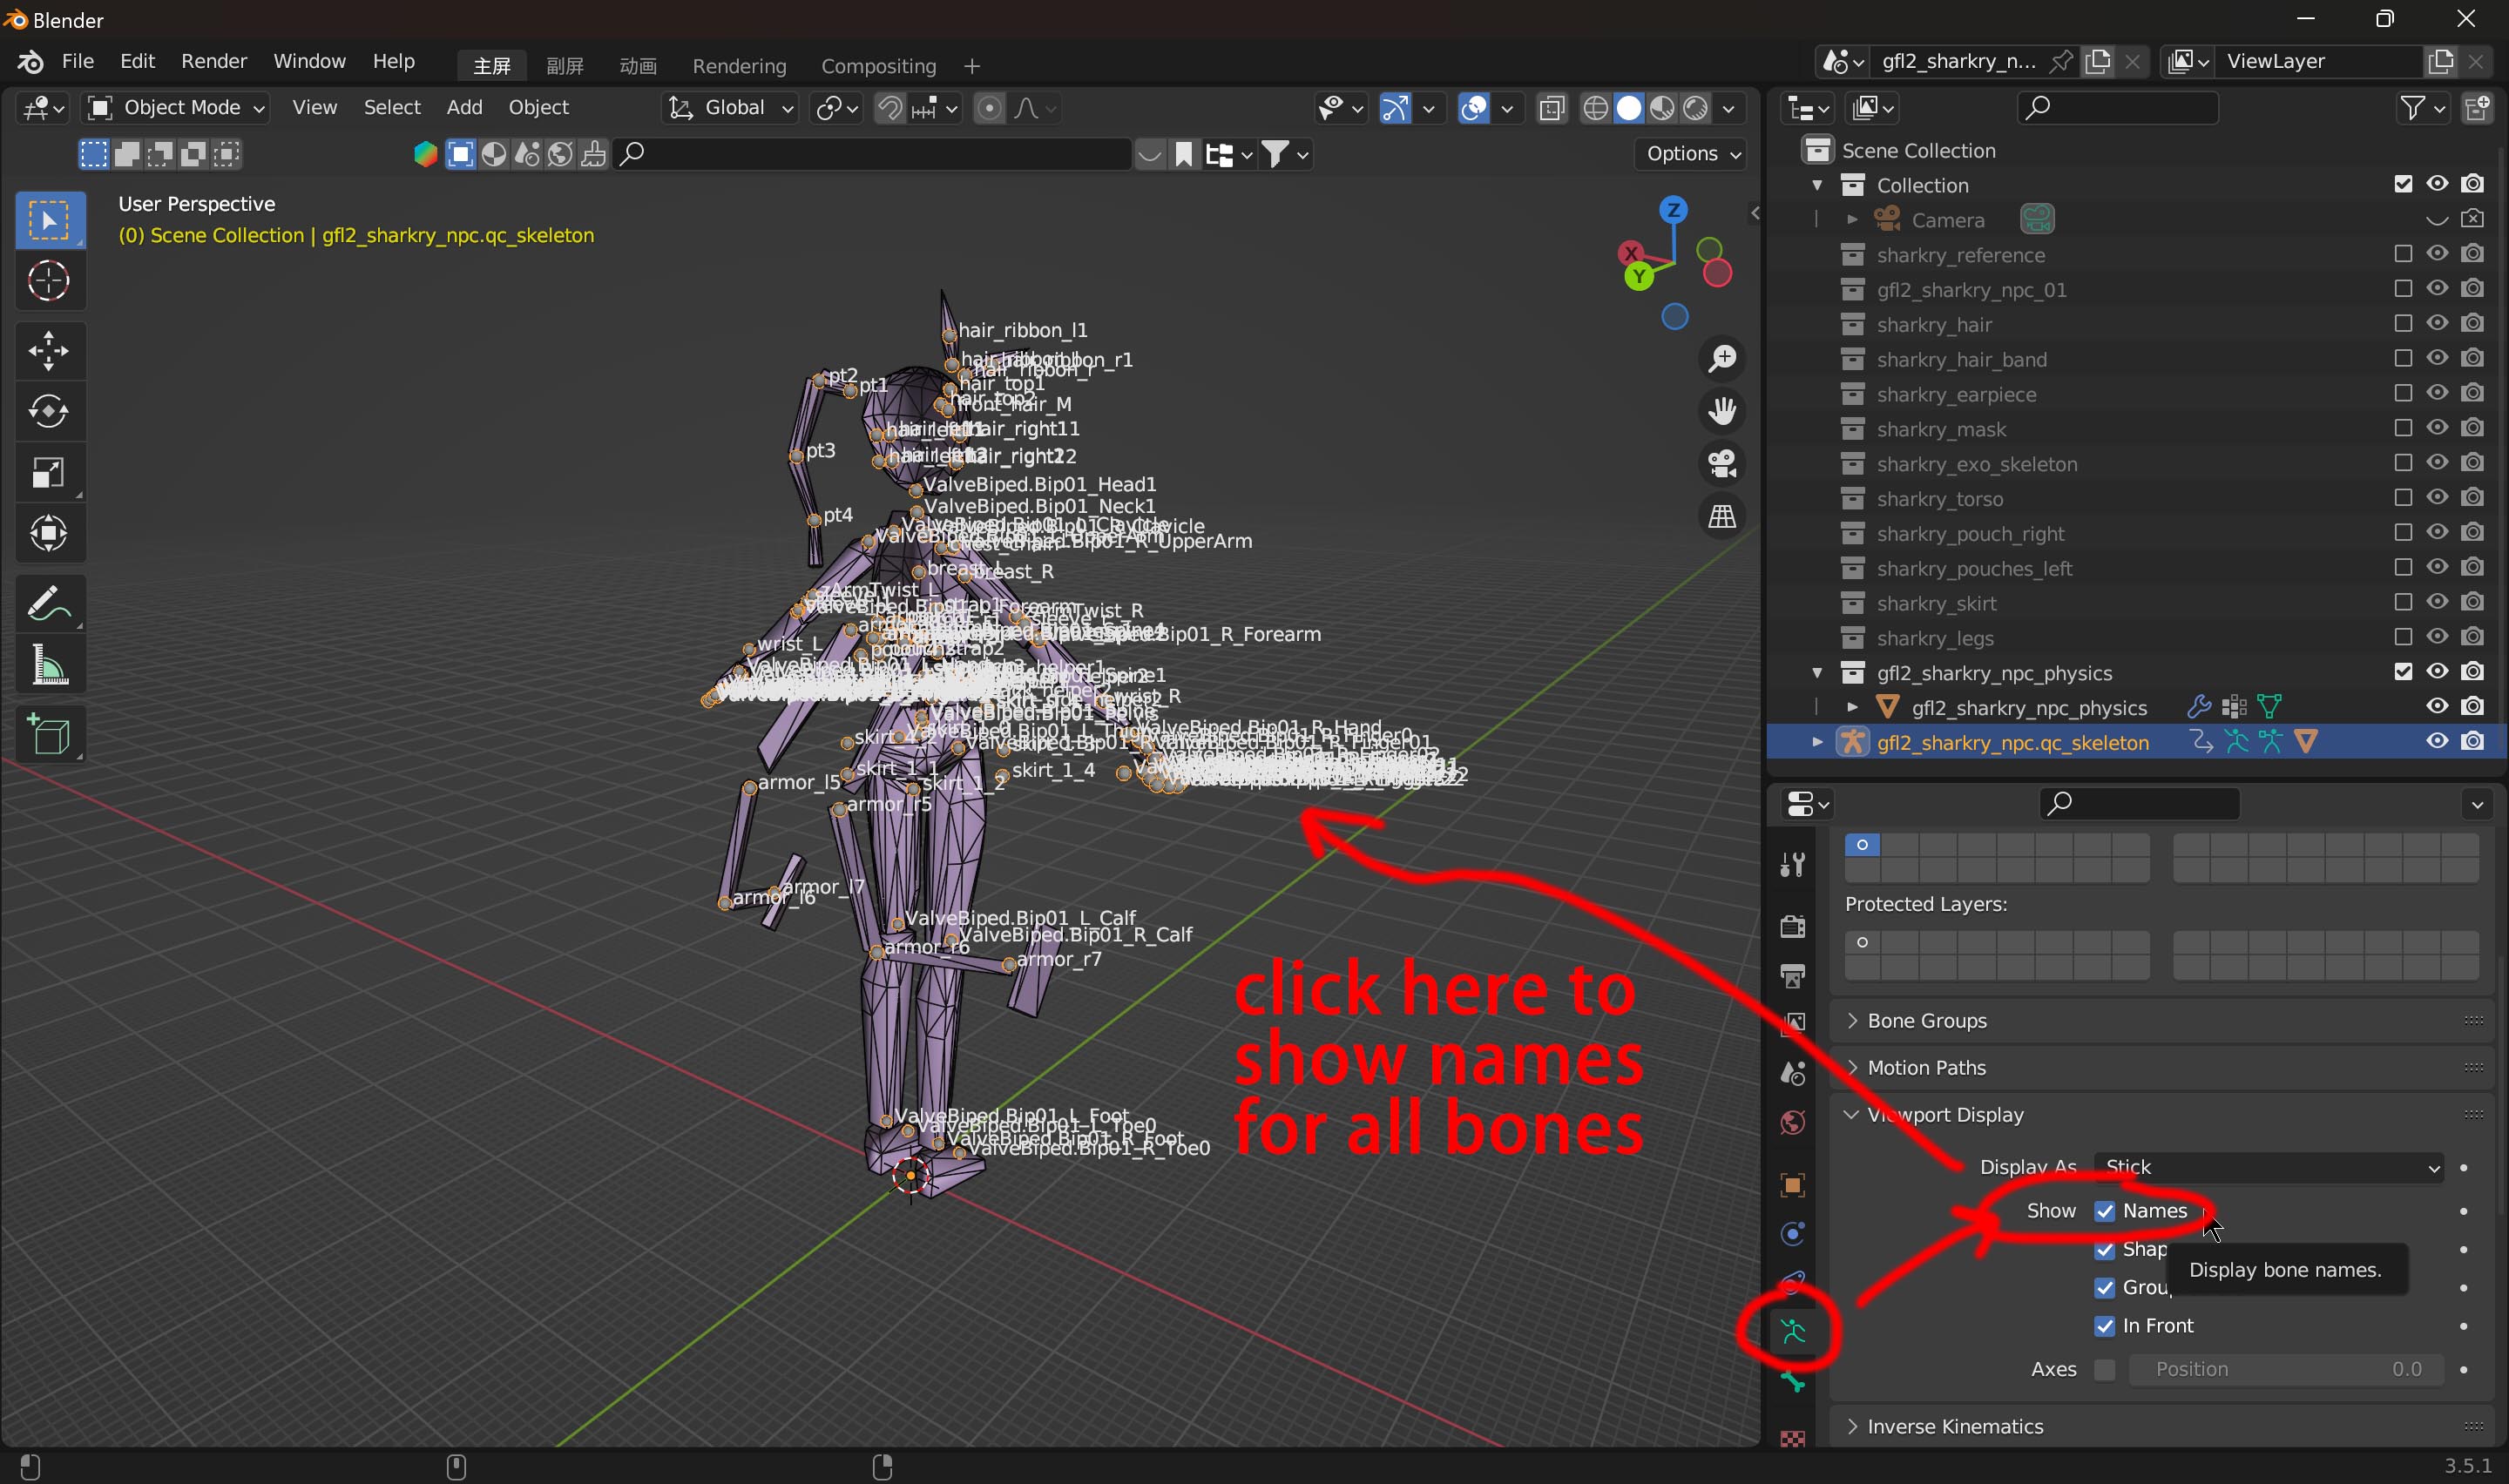The image size is (2509, 1484).
Task: Select the Scale tool
Action: 48,472
